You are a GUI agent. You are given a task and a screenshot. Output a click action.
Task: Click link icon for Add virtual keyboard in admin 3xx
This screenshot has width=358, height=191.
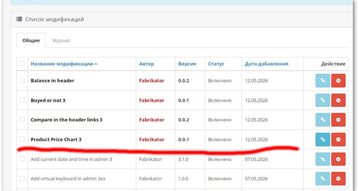click(x=323, y=179)
